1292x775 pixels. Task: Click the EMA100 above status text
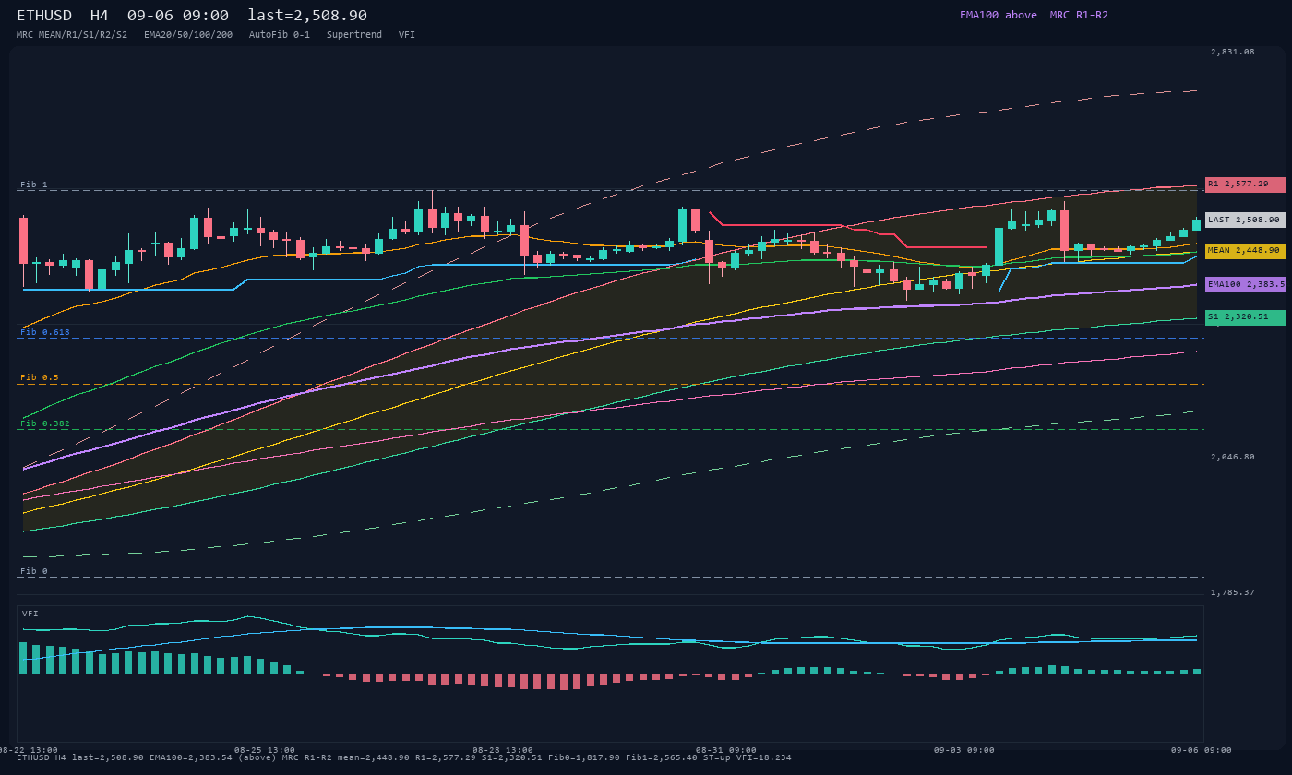[999, 15]
